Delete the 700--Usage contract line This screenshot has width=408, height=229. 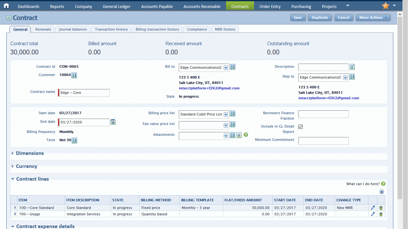point(381,214)
